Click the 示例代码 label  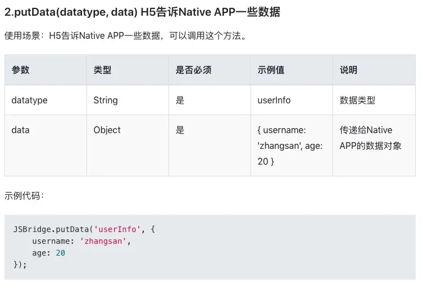[24, 195]
